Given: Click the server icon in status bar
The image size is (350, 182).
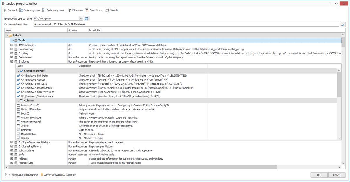Looking at the screenshot, I should click(6, 175).
